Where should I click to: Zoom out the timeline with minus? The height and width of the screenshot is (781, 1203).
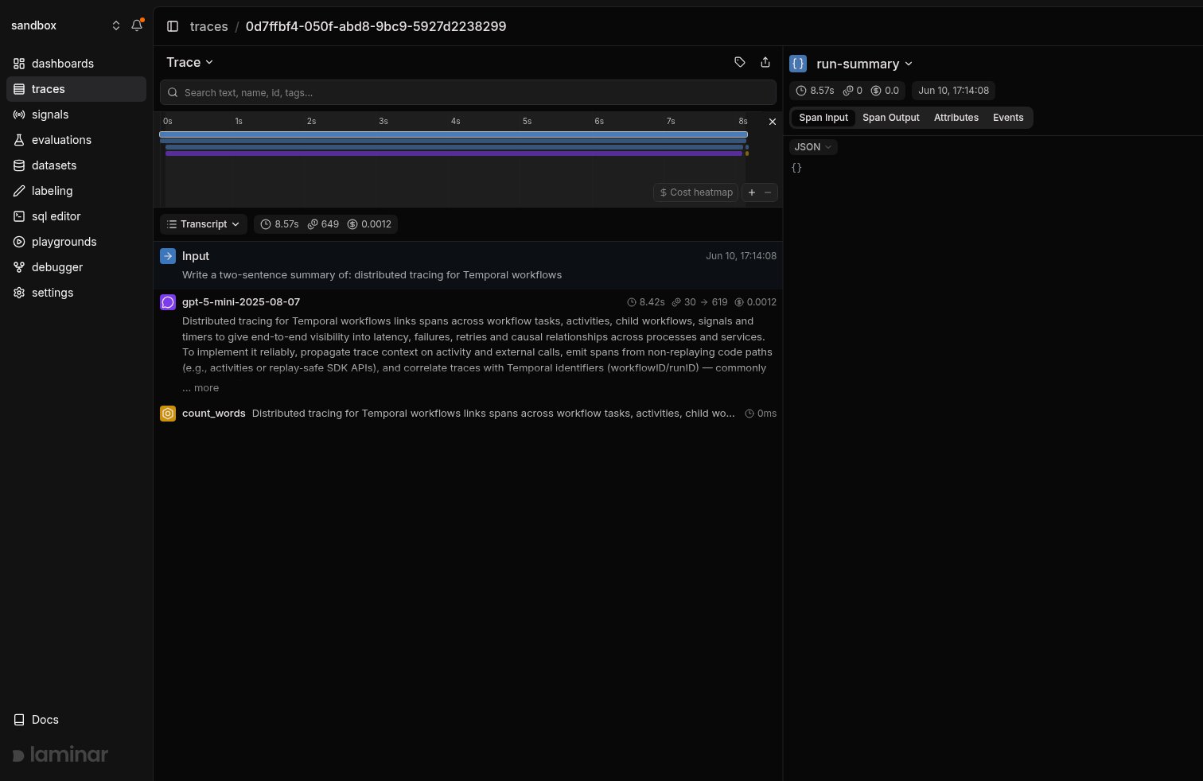pyautogui.click(x=768, y=192)
